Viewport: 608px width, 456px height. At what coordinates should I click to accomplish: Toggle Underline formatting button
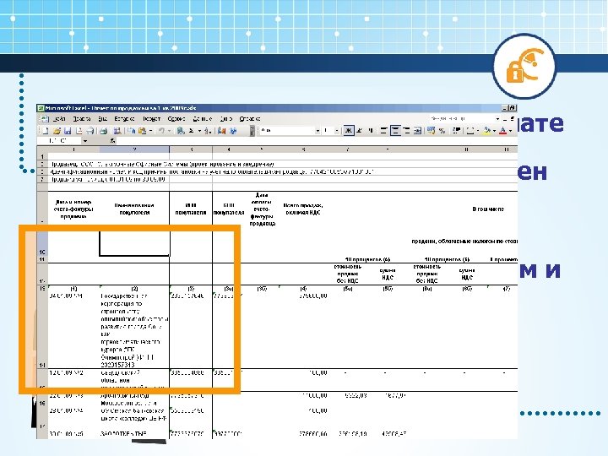[x=371, y=130]
